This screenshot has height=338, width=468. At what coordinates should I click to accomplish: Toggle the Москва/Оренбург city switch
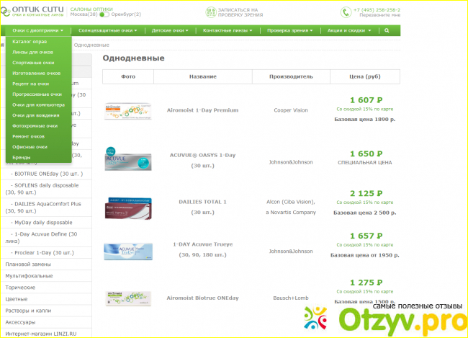pos(104,14)
